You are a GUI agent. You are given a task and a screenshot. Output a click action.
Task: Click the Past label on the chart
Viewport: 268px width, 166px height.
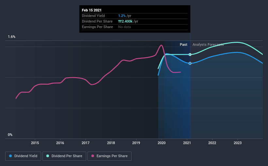[183, 44]
